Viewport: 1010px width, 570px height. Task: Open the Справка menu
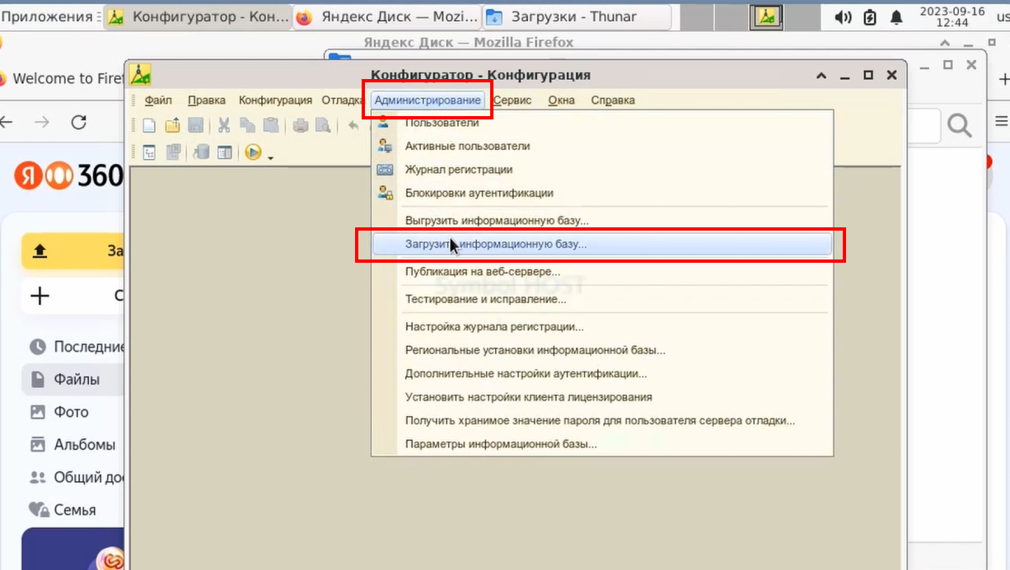(613, 100)
